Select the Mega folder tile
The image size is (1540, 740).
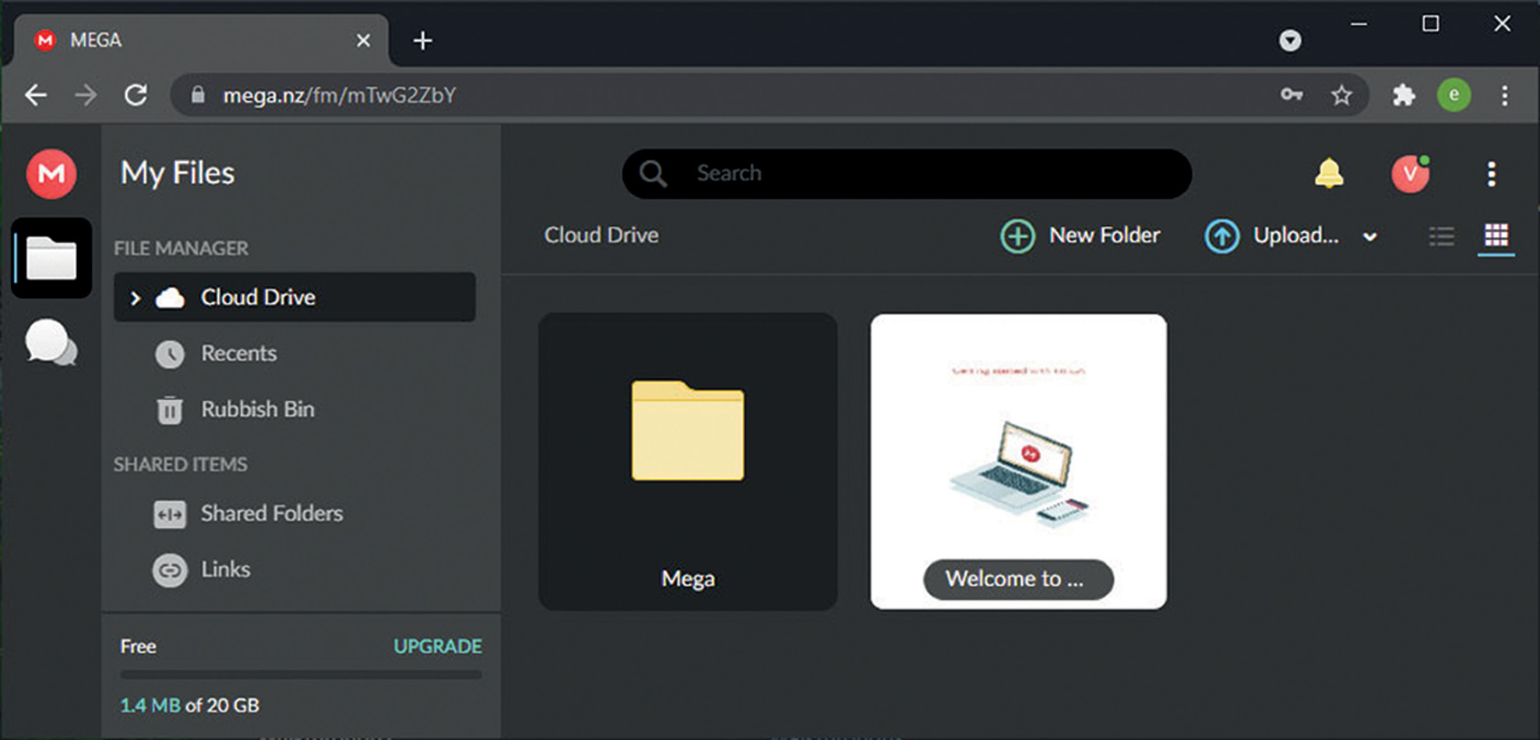[x=688, y=461]
